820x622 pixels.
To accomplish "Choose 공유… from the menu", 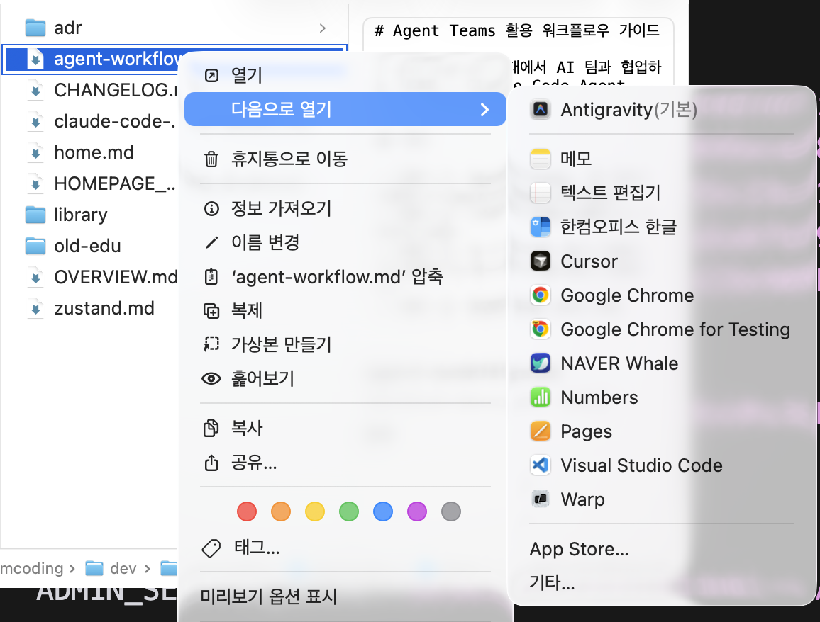I will click(x=345, y=462).
